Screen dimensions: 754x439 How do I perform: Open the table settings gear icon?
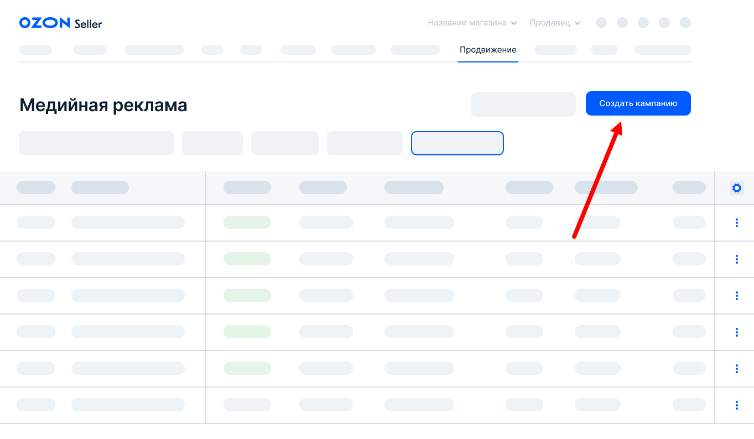click(736, 187)
